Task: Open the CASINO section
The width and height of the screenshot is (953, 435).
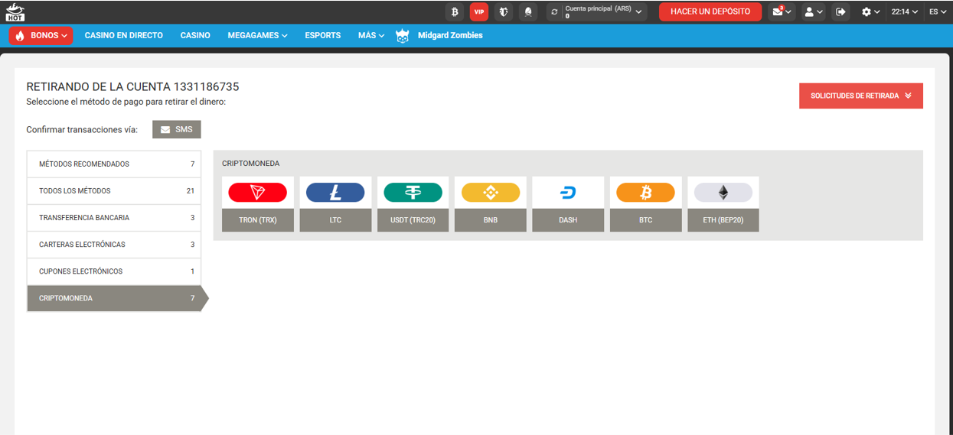Action: click(x=195, y=35)
